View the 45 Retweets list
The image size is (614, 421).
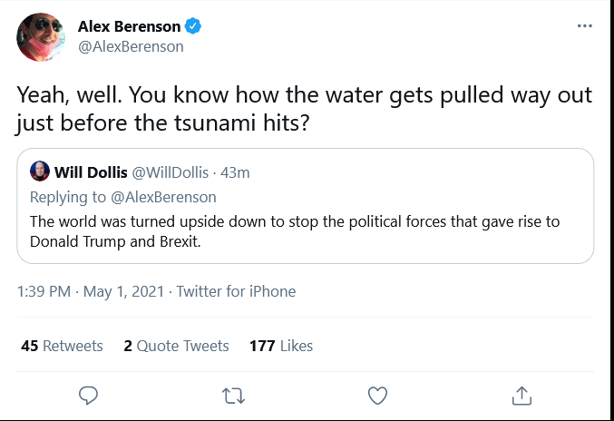[62, 346]
